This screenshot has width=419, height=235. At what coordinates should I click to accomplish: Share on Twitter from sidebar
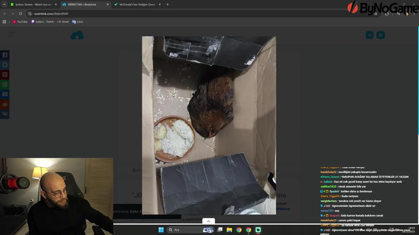5,65
